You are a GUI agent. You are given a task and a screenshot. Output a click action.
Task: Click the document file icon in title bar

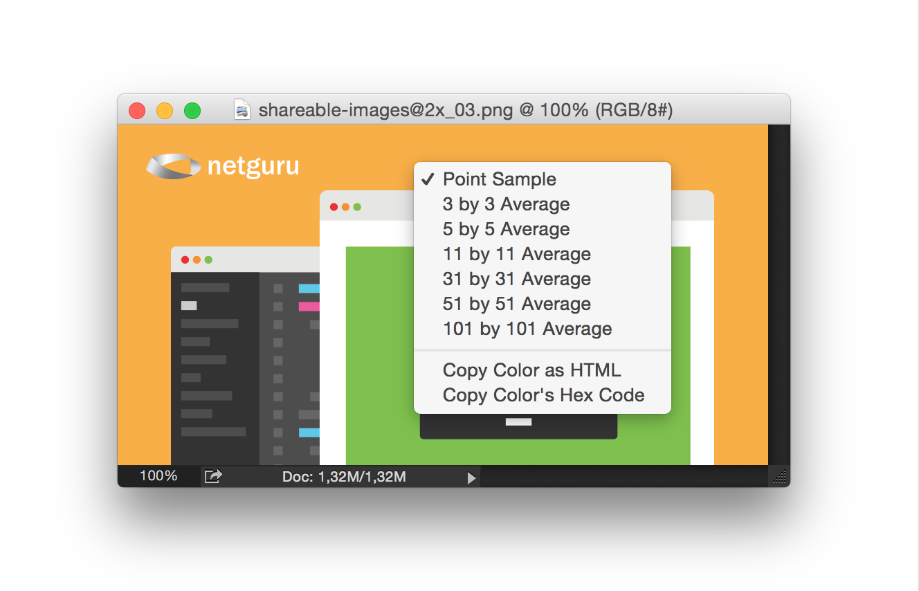tap(242, 110)
